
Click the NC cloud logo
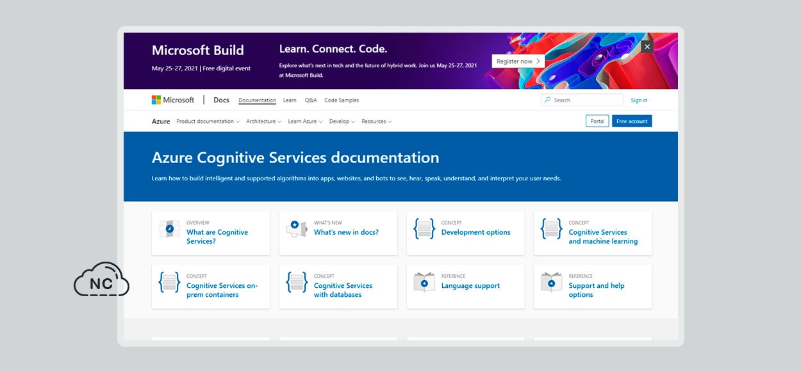[101, 280]
